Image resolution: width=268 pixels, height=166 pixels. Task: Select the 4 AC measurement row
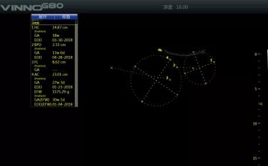tap(53, 74)
